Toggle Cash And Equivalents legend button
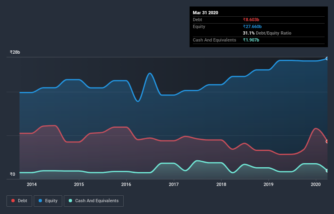Image resolution: width=334 pixels, height=214 pixels. tap(94, 201)
